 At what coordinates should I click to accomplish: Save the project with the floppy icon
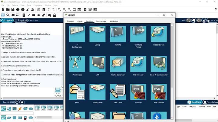pyautogui.click(x=13, y=10)
